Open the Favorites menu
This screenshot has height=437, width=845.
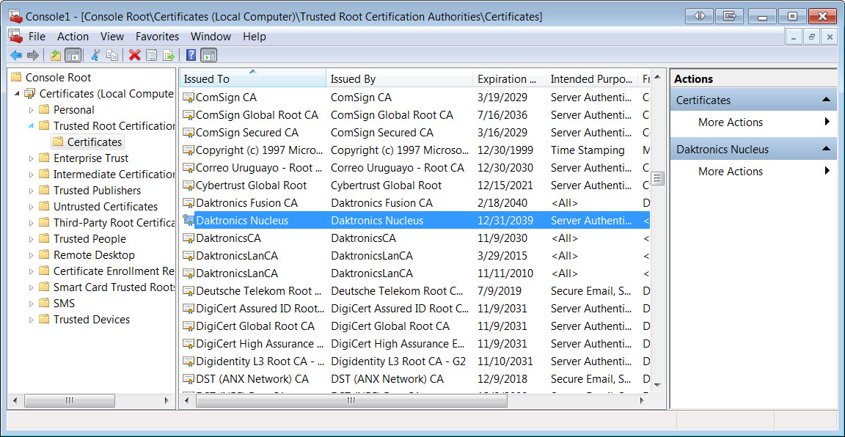pyautogui.click(x=157, y=36)
